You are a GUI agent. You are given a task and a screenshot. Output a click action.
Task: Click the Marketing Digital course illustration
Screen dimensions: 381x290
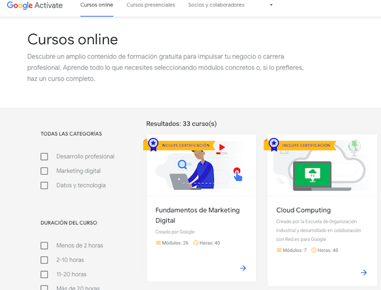(x=201, y=165)
